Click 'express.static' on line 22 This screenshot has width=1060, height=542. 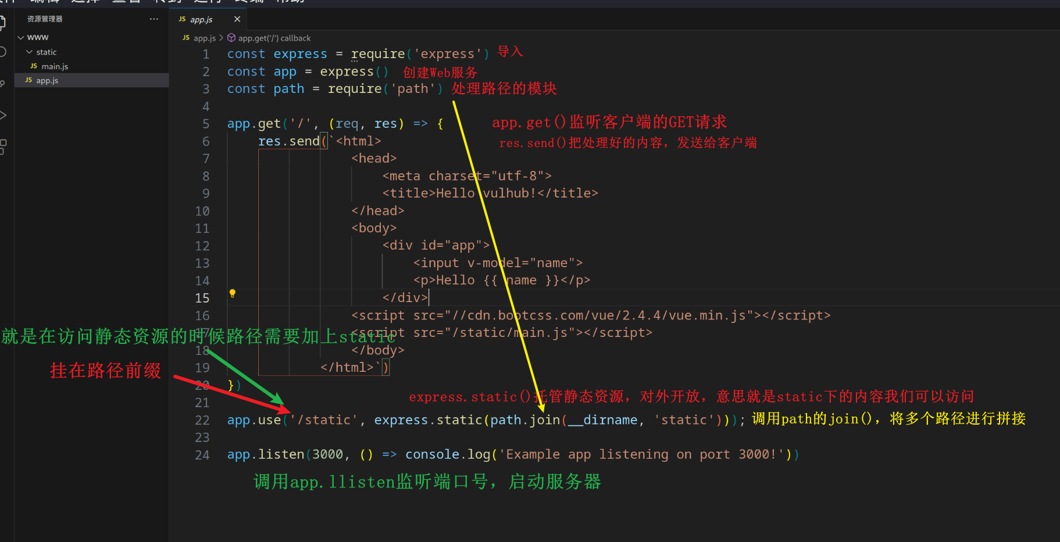point(429,420)
